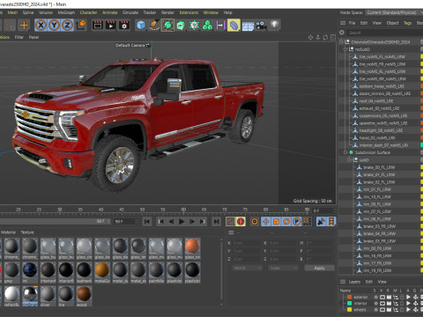
Task: Click the green Cloner MoGraph icon
Action: click(194, 26)
